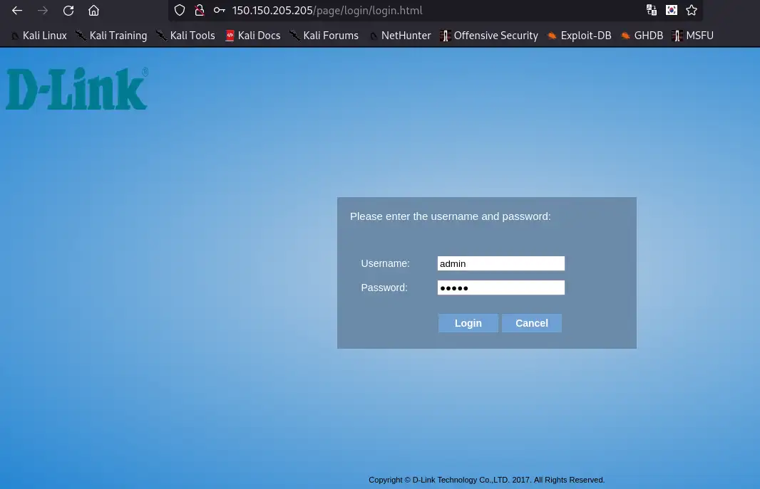Click the Password input field
The image size is (760, 489).
(x=500, y=288)
